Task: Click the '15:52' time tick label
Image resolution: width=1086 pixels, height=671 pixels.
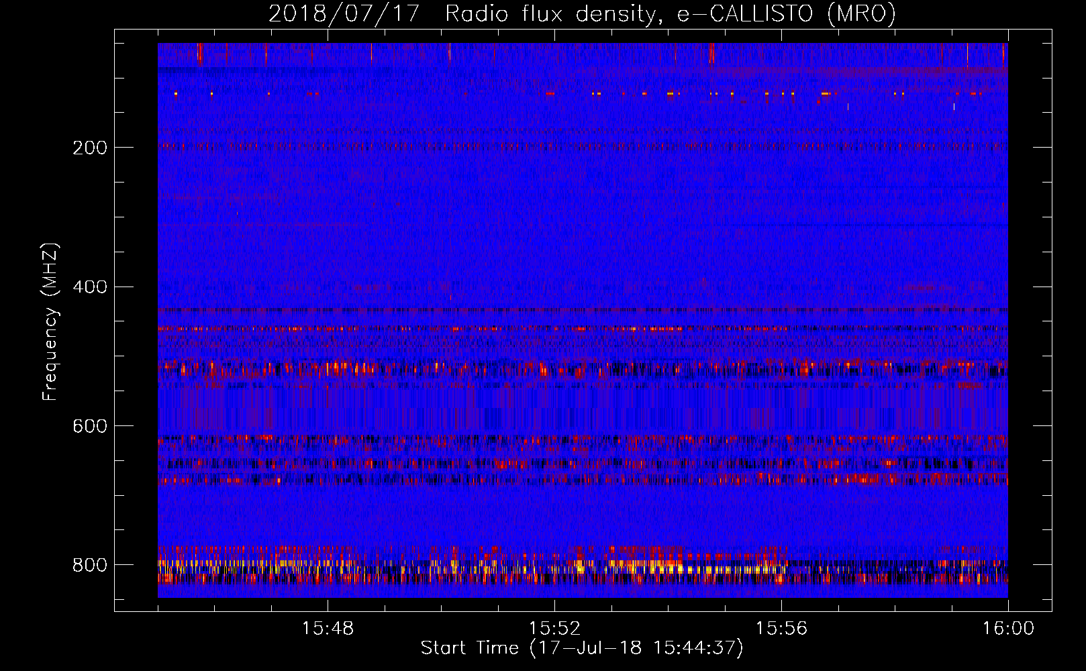Action: (x=554, y=629)
